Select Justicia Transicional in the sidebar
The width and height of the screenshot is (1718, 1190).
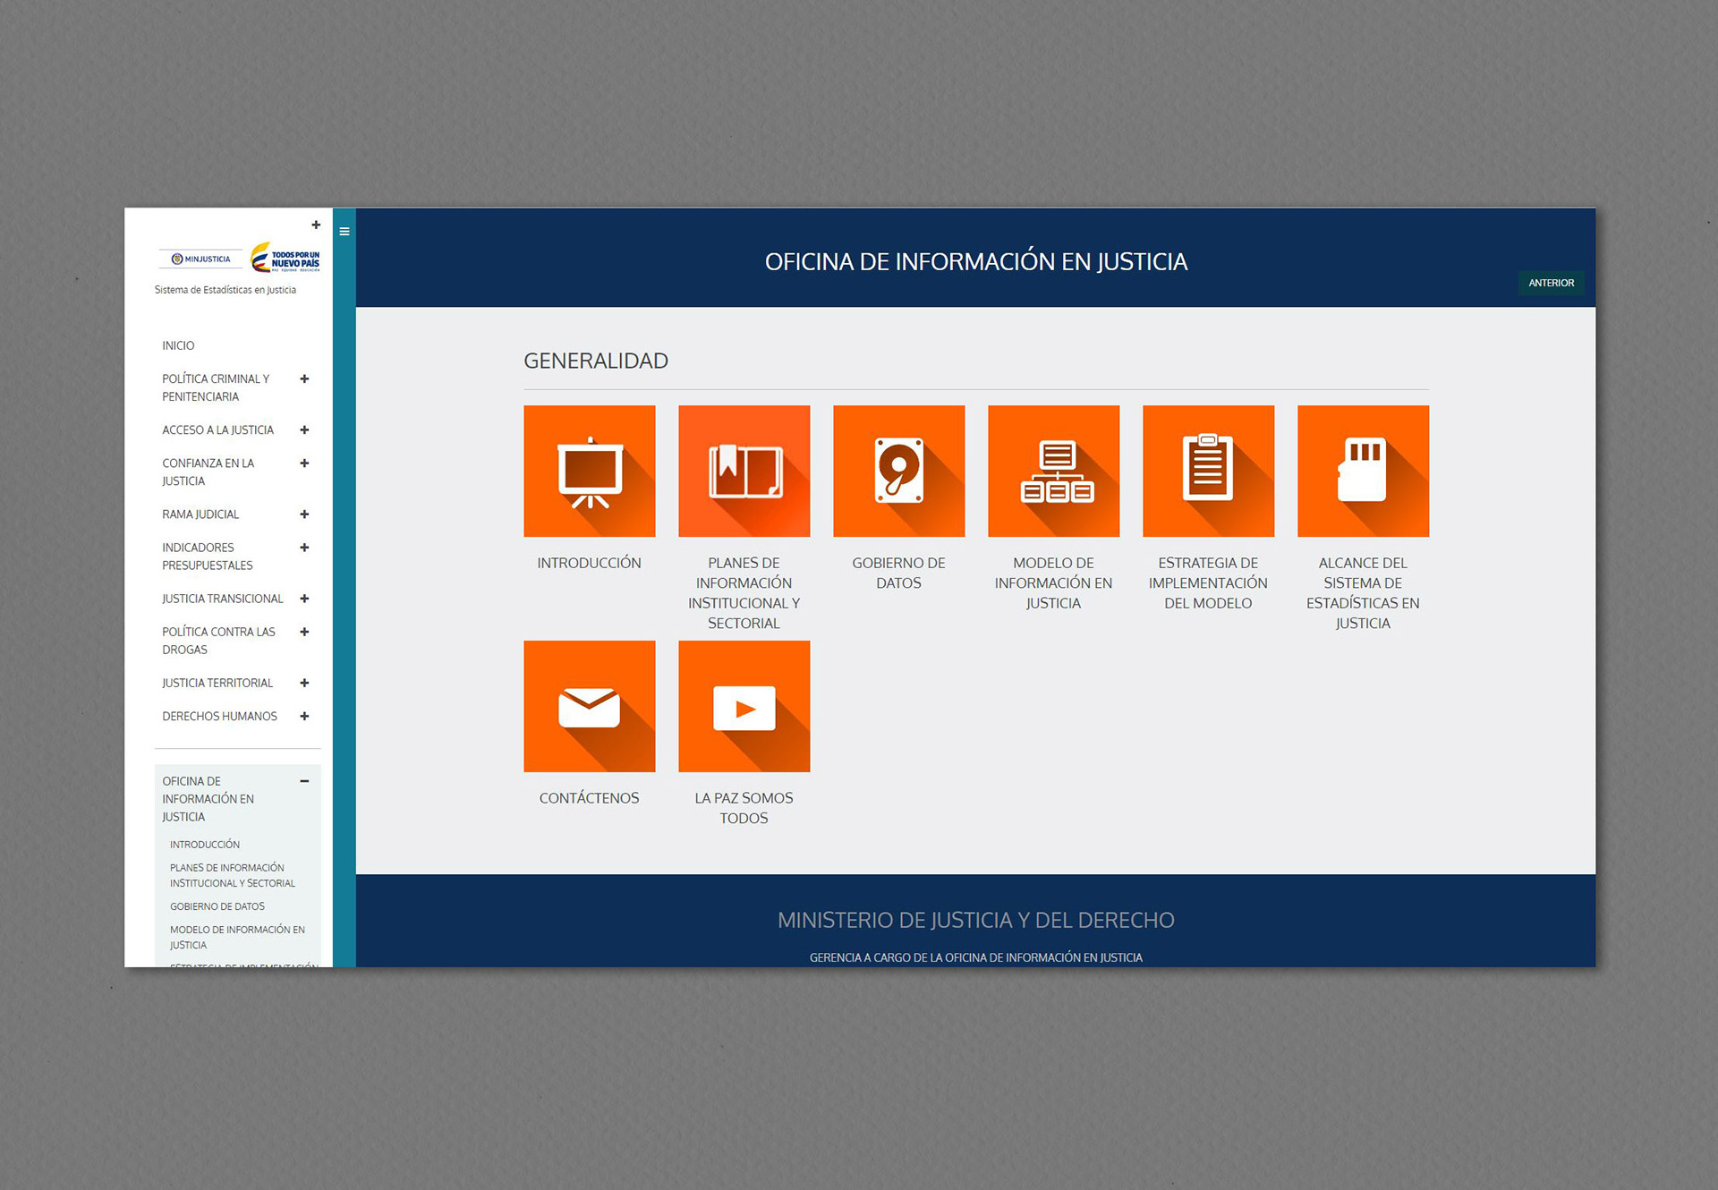pos(222,599)
